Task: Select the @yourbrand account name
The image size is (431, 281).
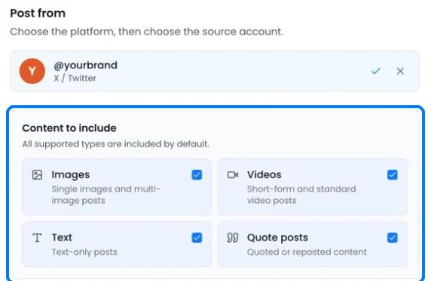Action: point(85,65)
